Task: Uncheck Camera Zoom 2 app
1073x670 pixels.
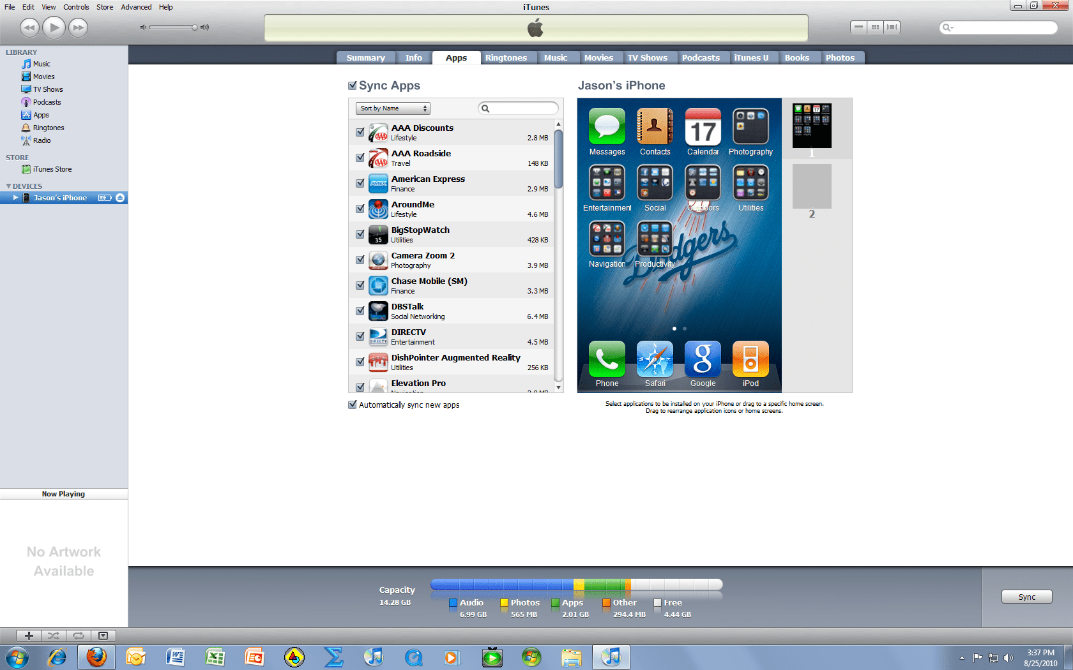Action: 360,260
